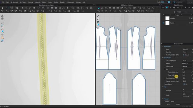Open the Scene list tab in Object Browser
Screen dimensions: 193x108
163,7
